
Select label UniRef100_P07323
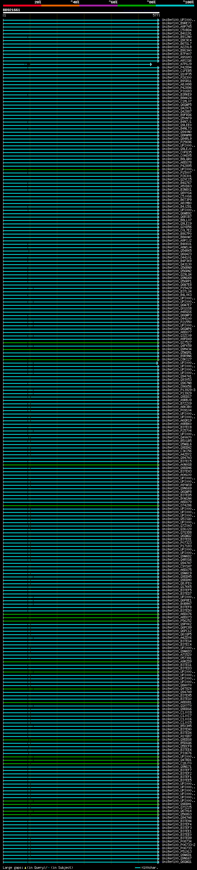pos(176,543)
